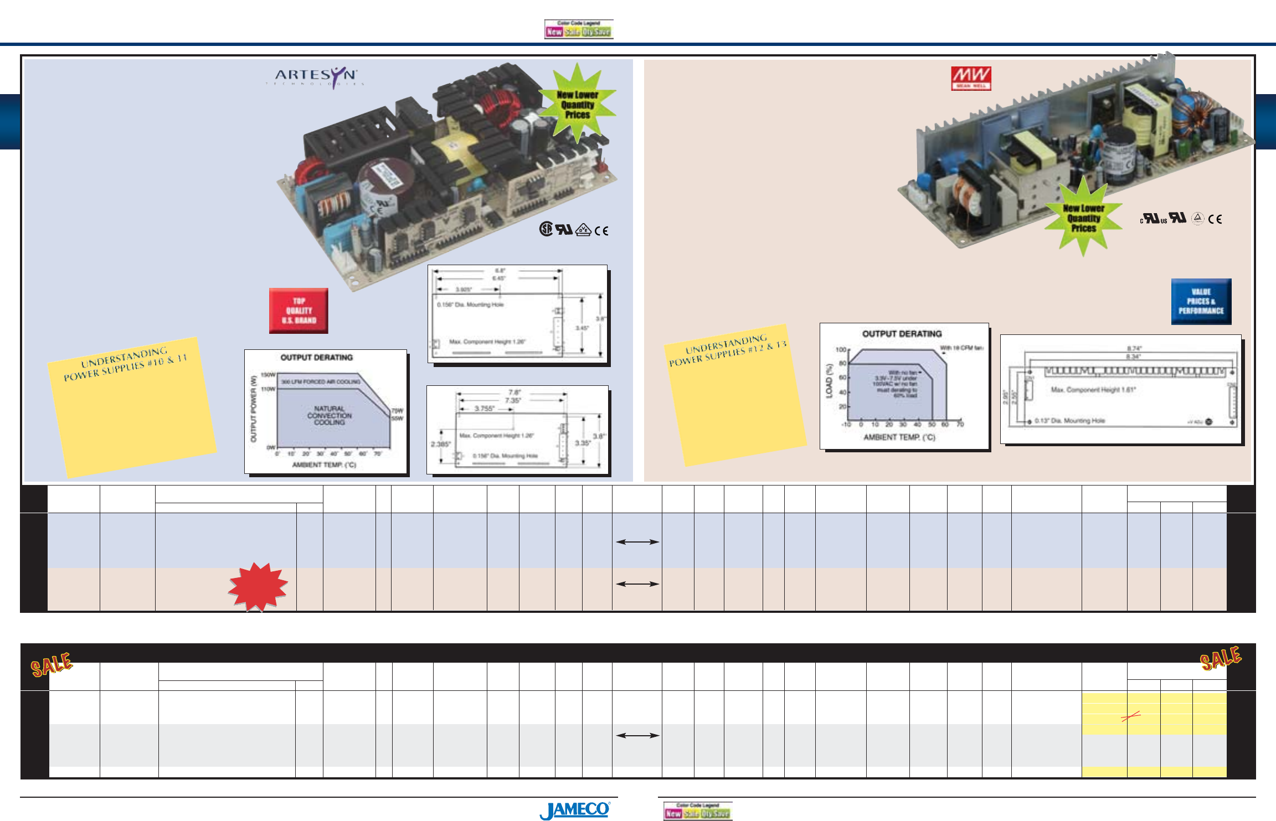The width and height of the screenshot is (1276, 821).
Task: Click the CE mark beside the Mean Well unit
Action: pos(1215,219)
